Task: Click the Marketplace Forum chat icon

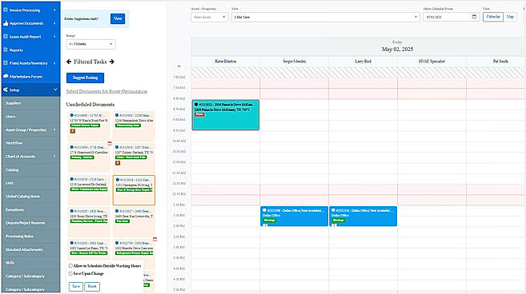Action: coord(6,77)
